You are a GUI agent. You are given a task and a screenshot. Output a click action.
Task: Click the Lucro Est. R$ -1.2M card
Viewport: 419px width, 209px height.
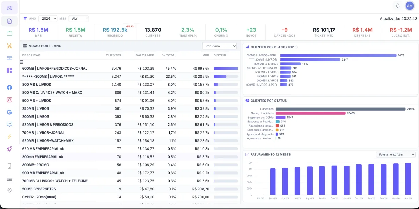[401, 32]
